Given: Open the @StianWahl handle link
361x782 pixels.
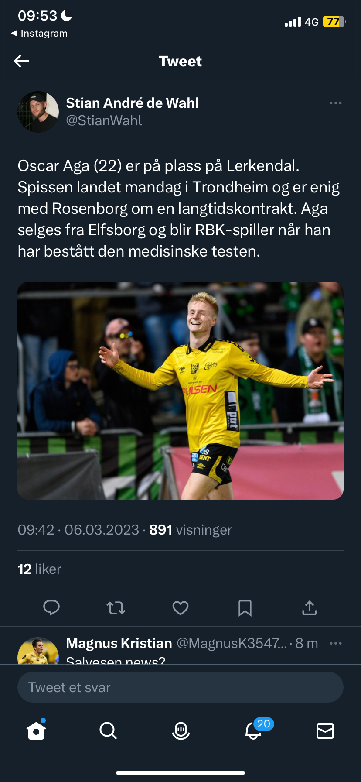Looking at the screenshot, I should click(x=104, y=120).
